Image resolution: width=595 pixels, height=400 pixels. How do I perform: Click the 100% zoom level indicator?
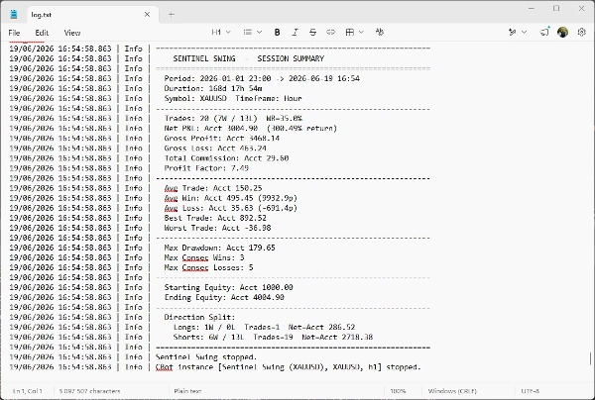point(398,391)
